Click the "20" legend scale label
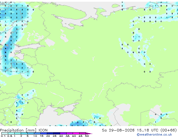Image resolution: width=178 pixels, height=137 pixels. pyautogui.click(x=48, y=136)
